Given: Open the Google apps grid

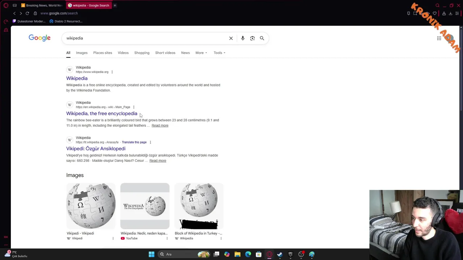Looking at the screenshot, I should point(439,38).
